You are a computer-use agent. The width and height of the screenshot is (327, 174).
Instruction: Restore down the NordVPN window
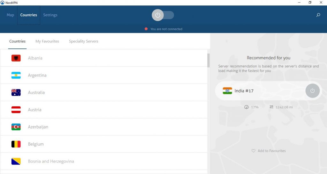click(x=310, y=3)
